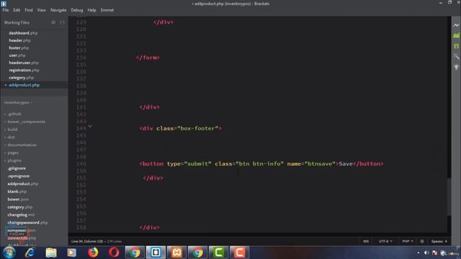Screen dimensions: 461x259
Task: Open the Navigate menu
Action: [58, 10]
